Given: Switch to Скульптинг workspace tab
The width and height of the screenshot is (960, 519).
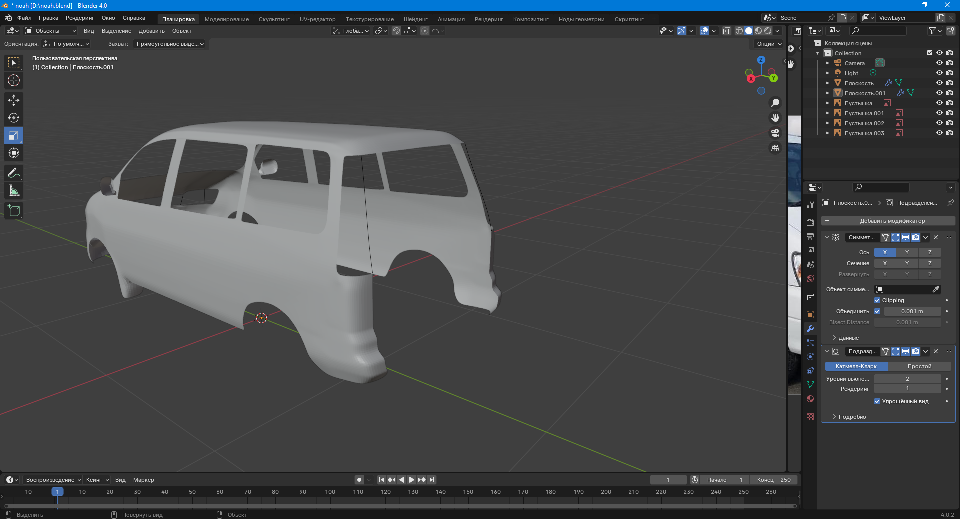Looking at the screenshot, I should pyautogui.click(x=274, y=19).
